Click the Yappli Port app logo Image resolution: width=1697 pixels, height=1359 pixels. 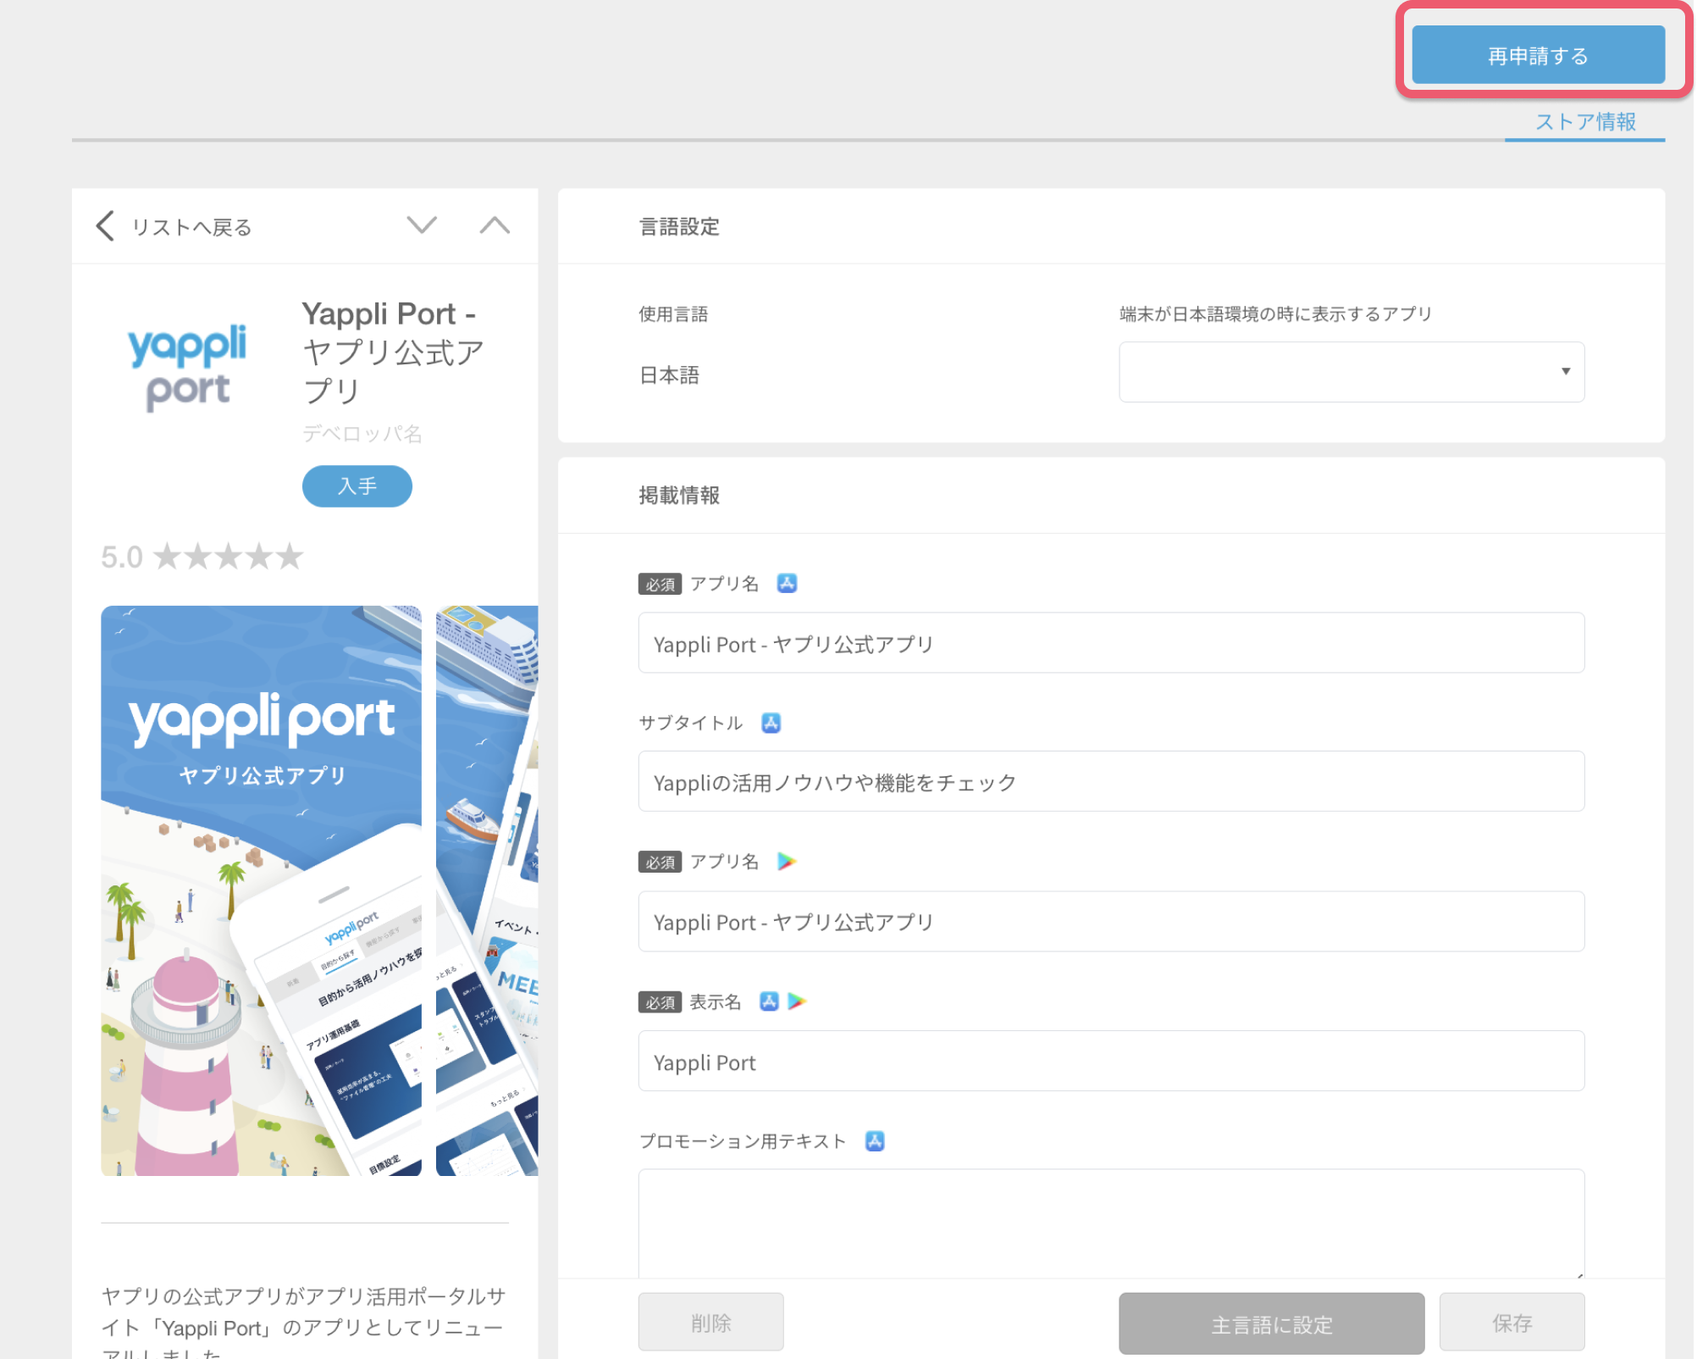coord(187,368)
